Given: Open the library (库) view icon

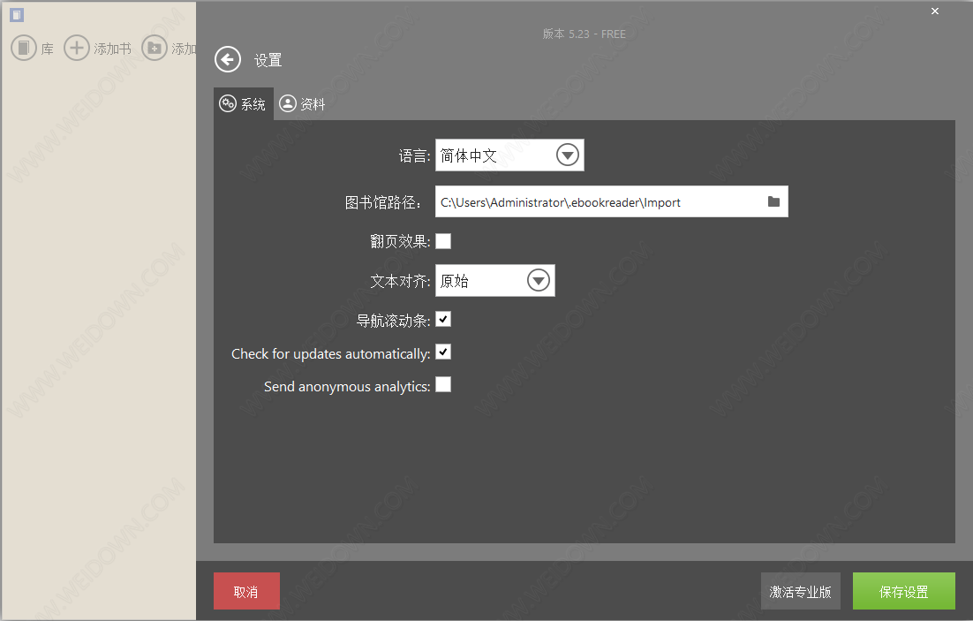Looking at the screenshot, I should [x=24, y=48].
